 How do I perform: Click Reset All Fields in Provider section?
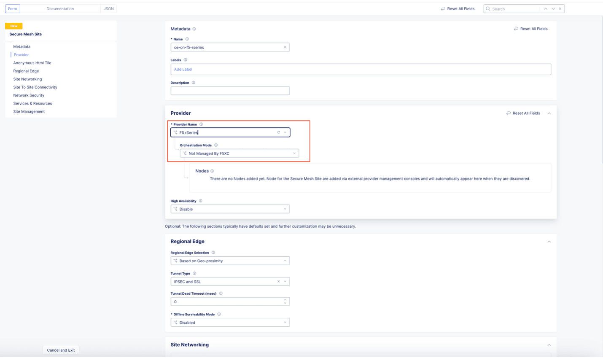pos(523,113)
